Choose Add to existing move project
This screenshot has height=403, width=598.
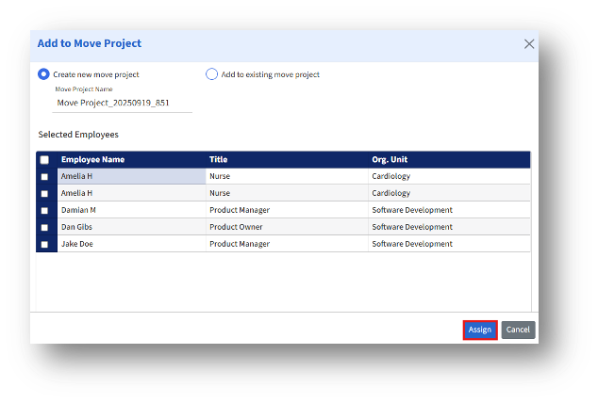tap(211, 74)
